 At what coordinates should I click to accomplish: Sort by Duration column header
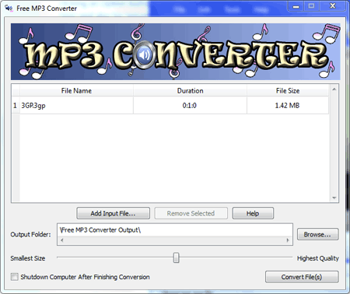pyautogui.click(x=190, y=91)
